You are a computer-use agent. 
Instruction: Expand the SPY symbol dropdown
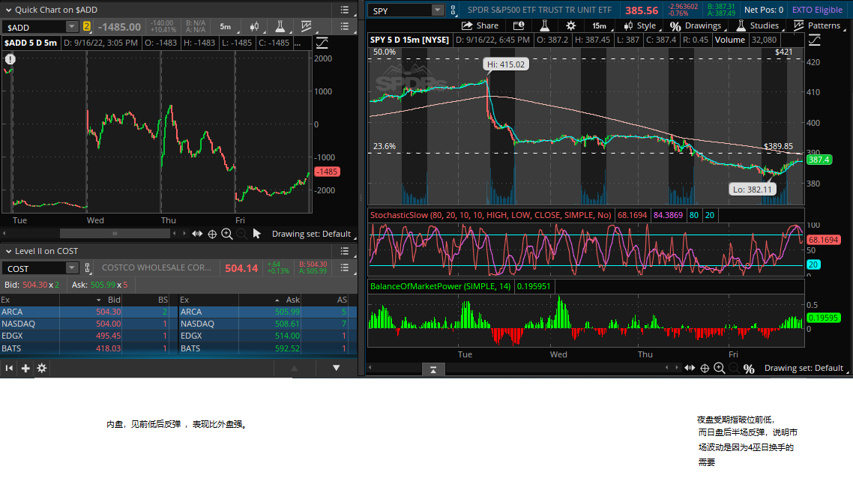pos(437,10)
